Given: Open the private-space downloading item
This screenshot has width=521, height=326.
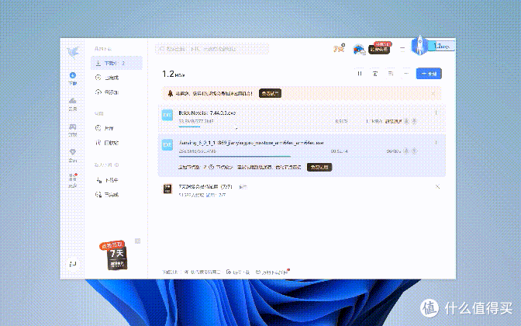Looking at the screenshot, I should (x=116, y=180).
